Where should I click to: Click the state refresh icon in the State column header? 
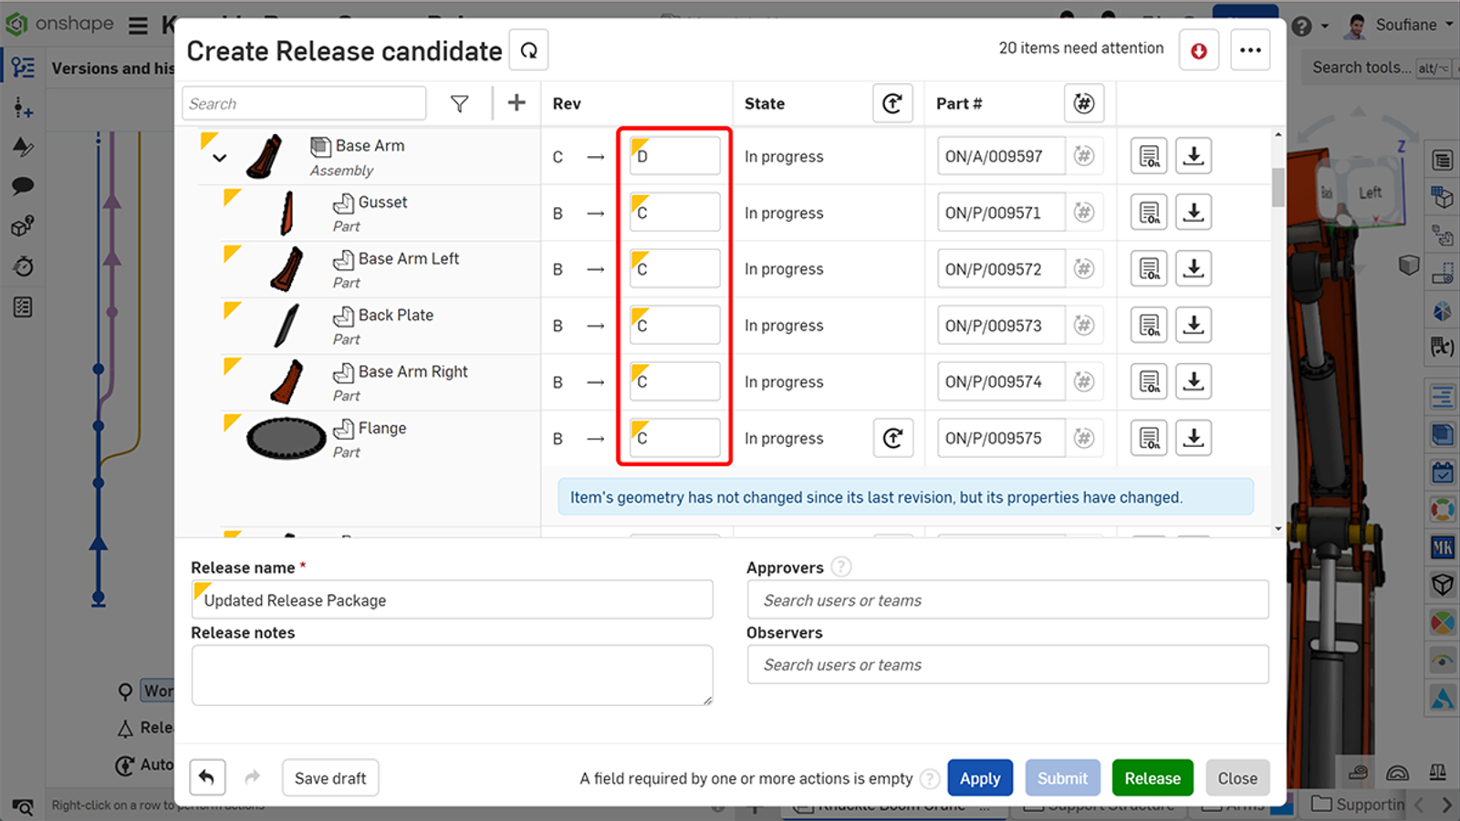[892, 103]
